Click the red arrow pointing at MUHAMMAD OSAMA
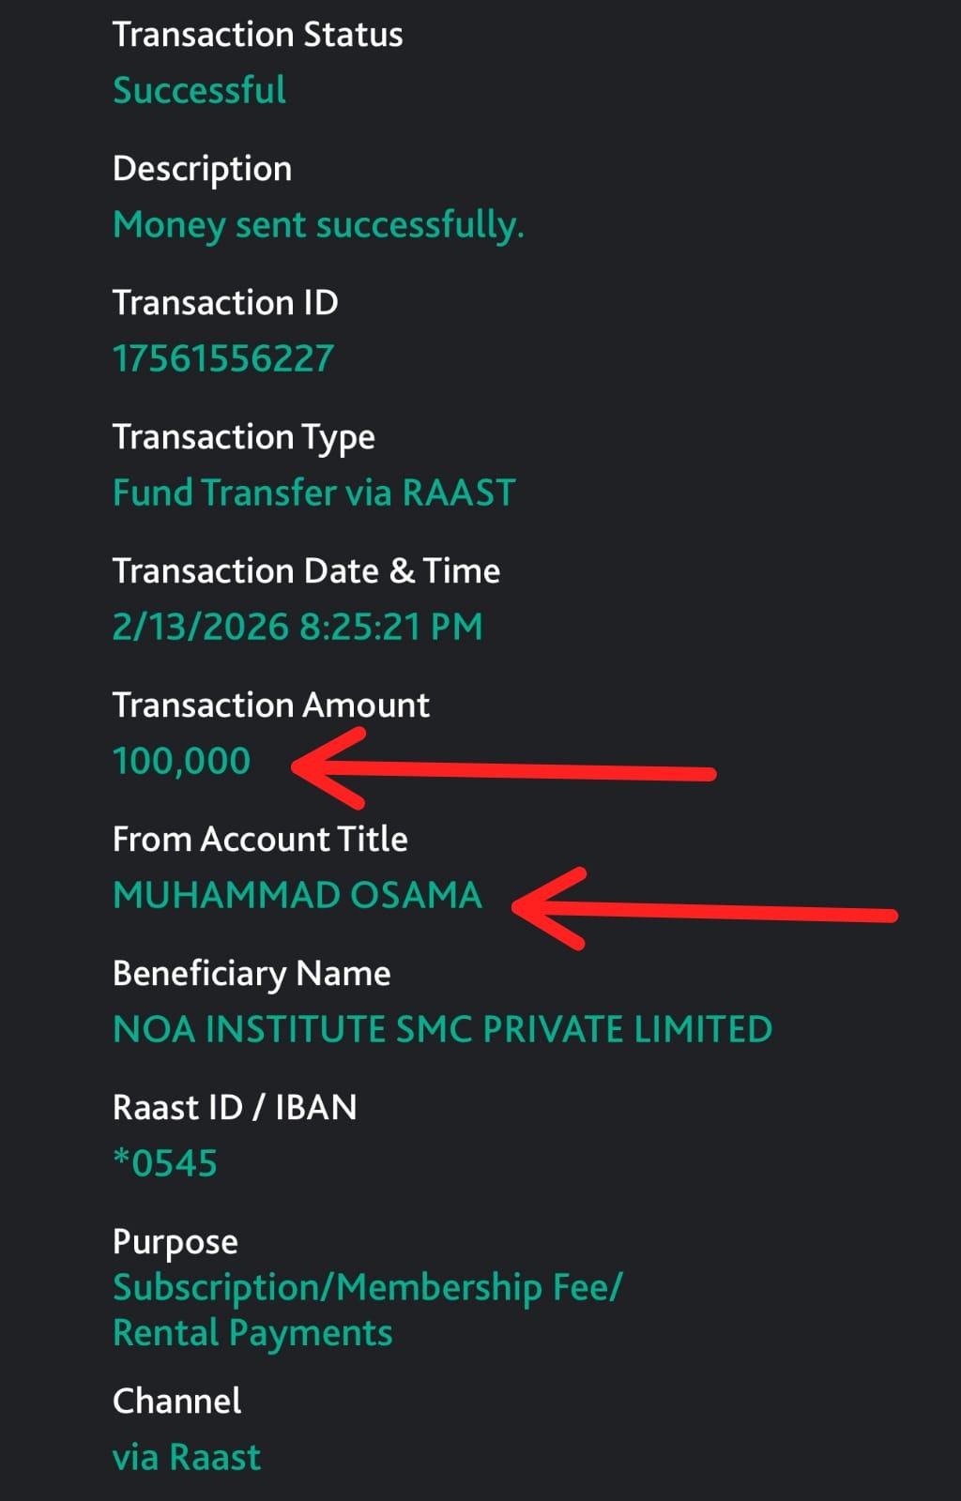The height and width of the screenshot is (1501, 961). [x=704, y=910]
